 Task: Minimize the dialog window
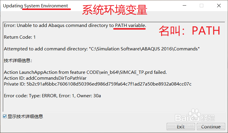tap(184, 6)
